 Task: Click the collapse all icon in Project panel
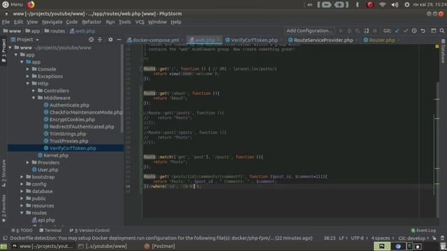coord(100,40)
